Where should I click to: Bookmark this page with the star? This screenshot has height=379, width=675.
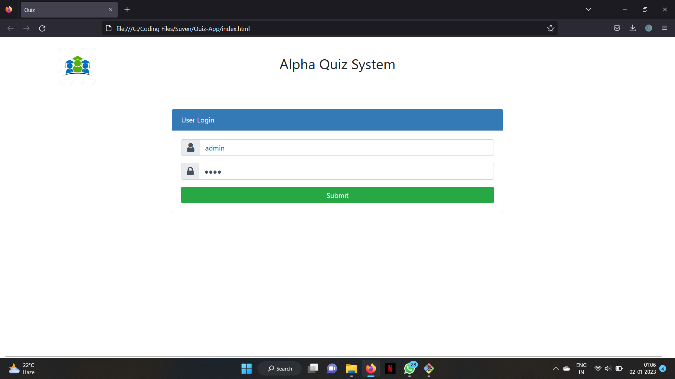tap(551, 28)
